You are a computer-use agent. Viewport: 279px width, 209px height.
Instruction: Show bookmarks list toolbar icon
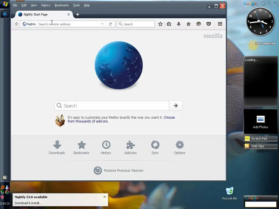[x=169, y=24]
